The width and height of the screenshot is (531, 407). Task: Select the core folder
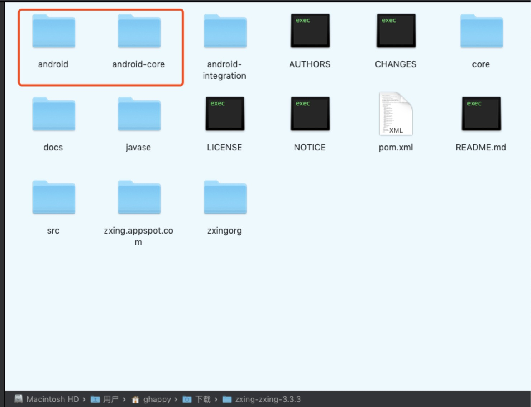pos(481,32)
